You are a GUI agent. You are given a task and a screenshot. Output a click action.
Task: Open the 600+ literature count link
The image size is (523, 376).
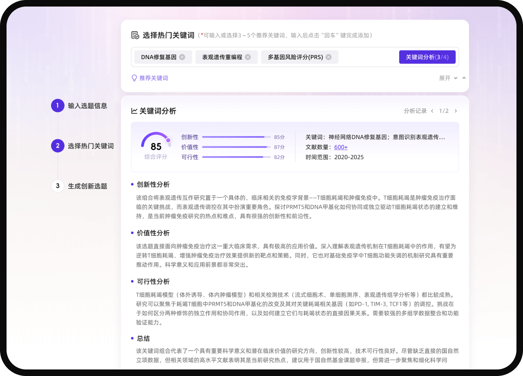tap(341, 147)
